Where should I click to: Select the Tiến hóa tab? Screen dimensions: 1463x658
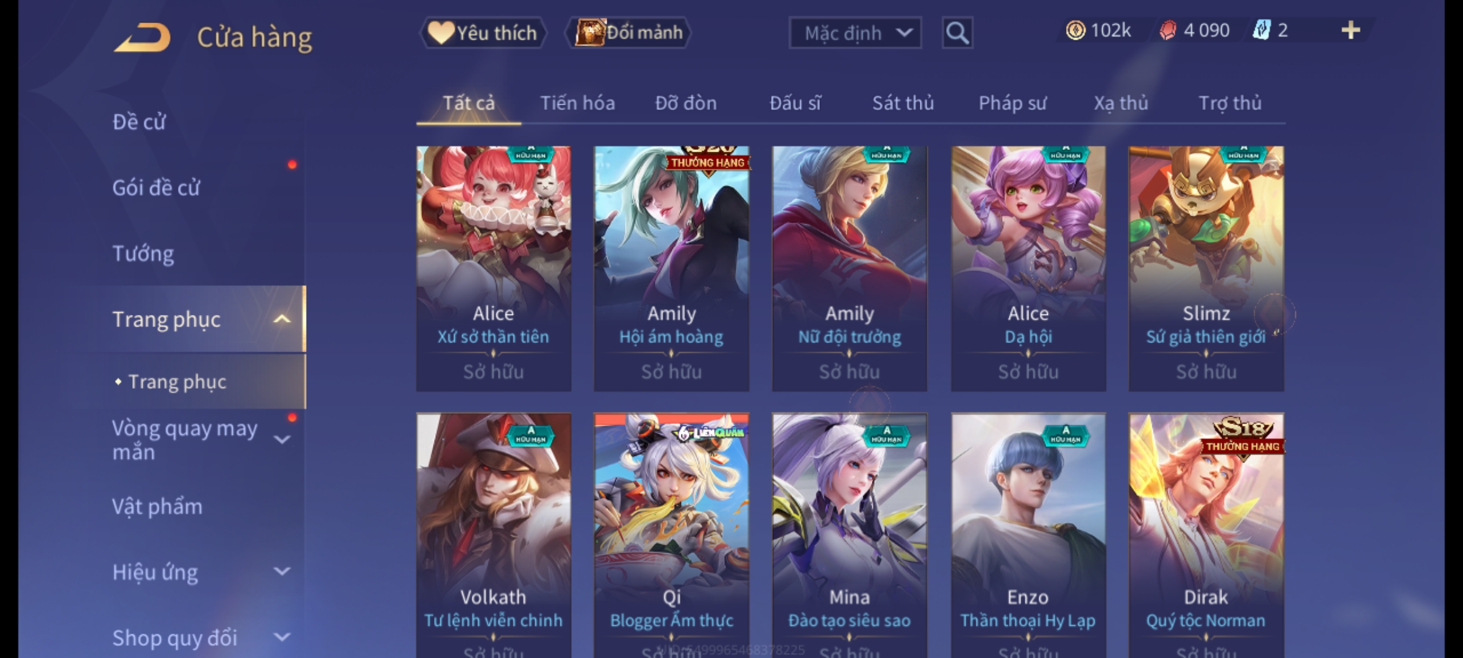coord(577,103)
